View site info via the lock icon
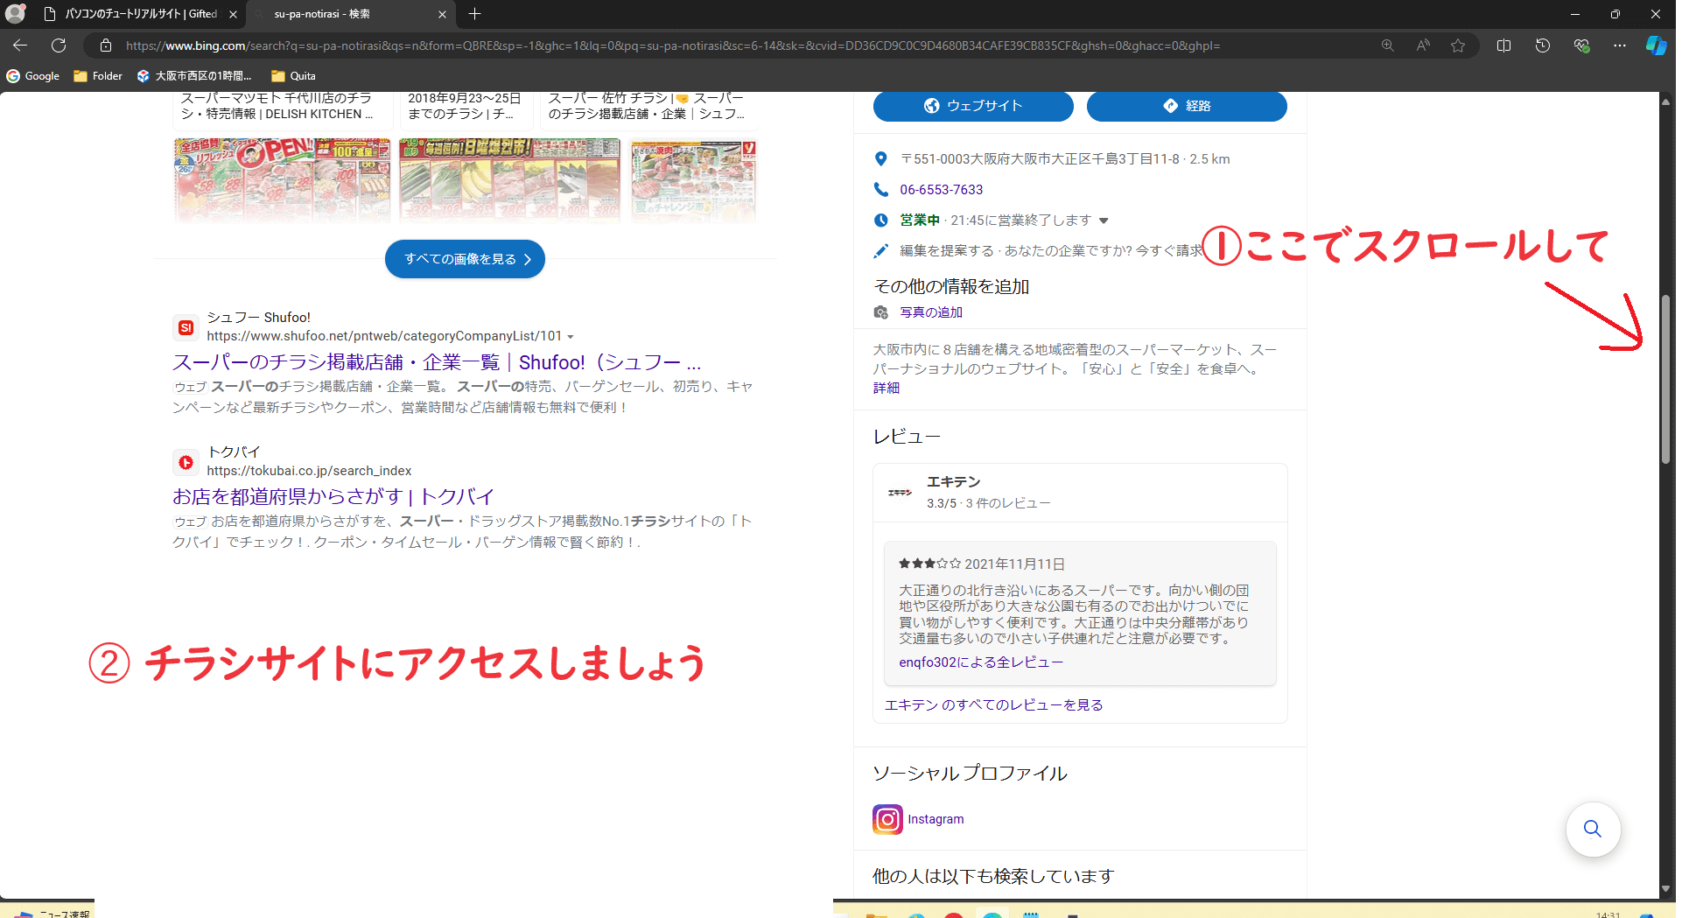This screenshot has width=1689, height=918. [106, 46]
